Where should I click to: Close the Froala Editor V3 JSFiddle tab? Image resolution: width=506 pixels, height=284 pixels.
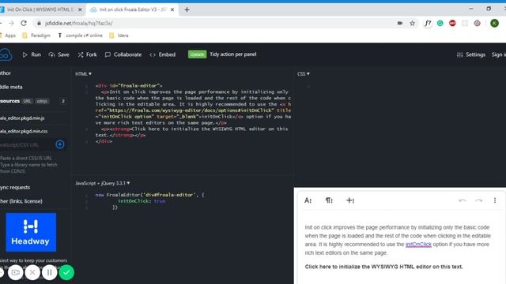pos(172,9)
